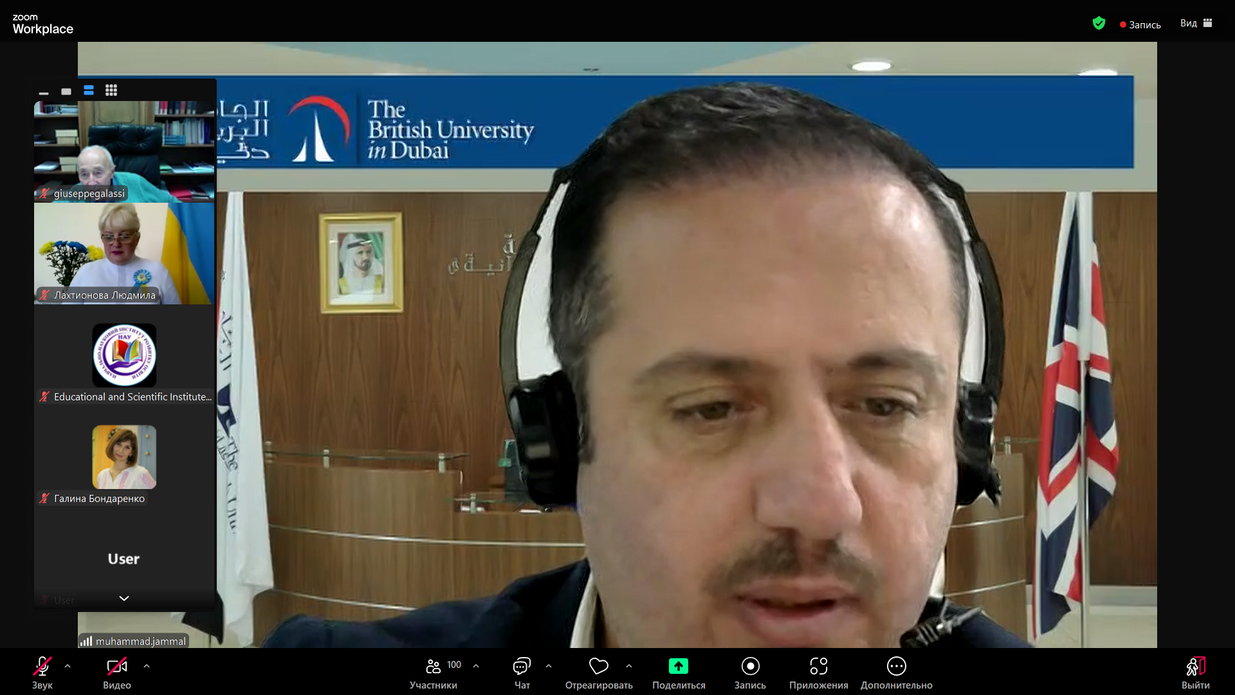Screen dimensions: 1235x695
Task: Click the green Share screen icon
Action: coord(678,666)
